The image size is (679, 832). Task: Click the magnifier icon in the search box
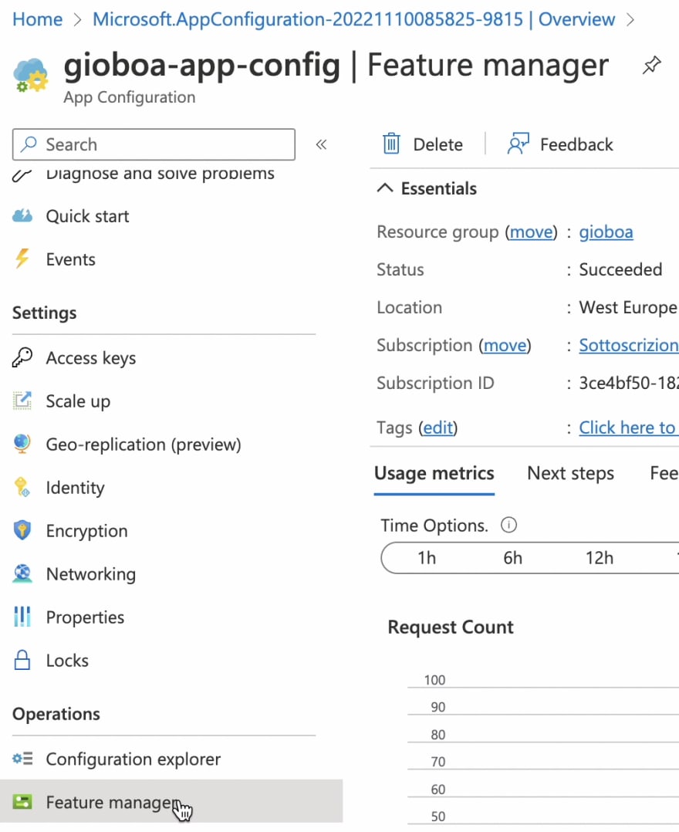(x=29, y=144)
